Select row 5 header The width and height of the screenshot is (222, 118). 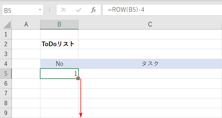click(x=6, y=73)
